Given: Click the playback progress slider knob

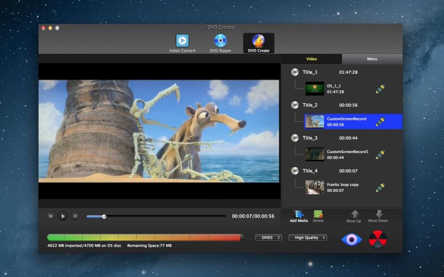Looking at the screenshot, I should coord(104,216).
